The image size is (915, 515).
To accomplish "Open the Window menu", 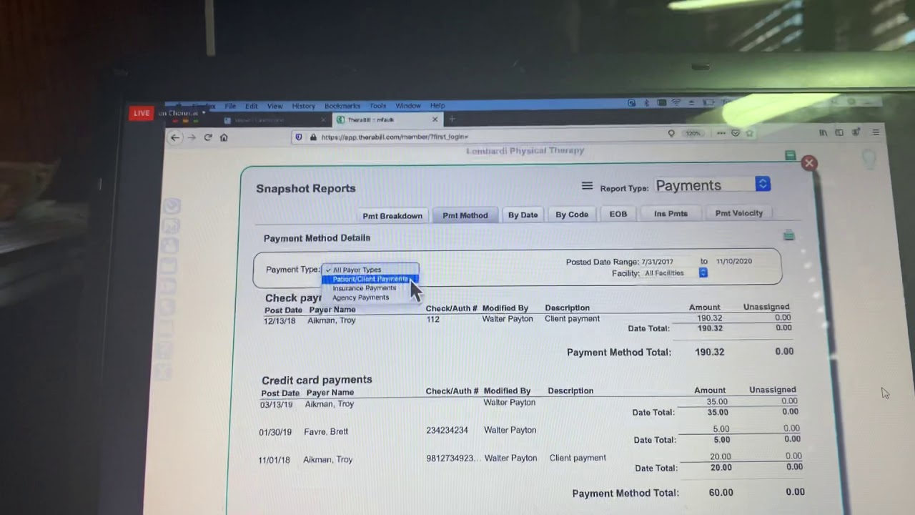I will (x=408, y=106).
